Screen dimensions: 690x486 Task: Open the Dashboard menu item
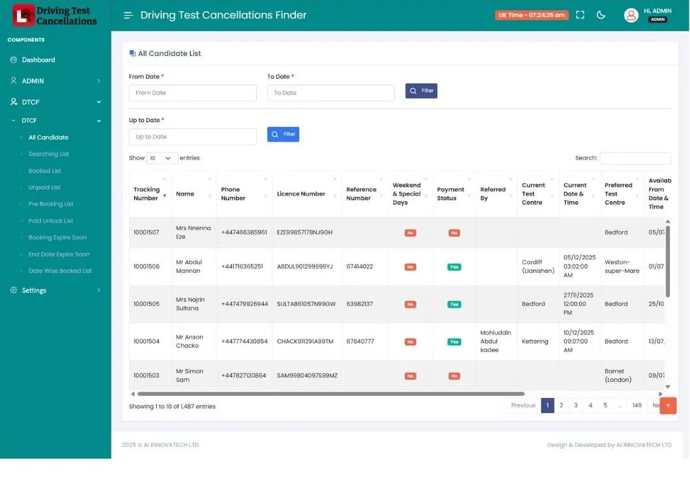click(x=38, y=60)
